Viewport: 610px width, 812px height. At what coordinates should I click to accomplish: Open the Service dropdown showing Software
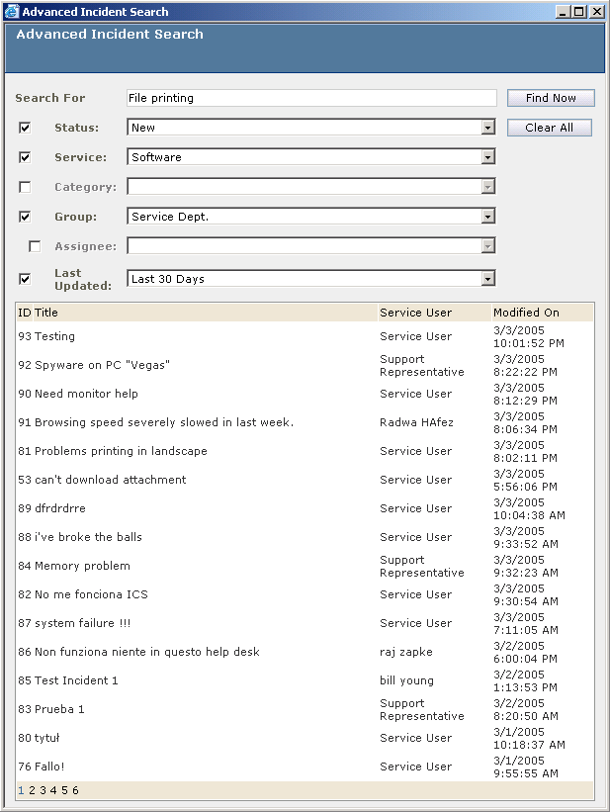pyautogui.click(x=311, y=157)
